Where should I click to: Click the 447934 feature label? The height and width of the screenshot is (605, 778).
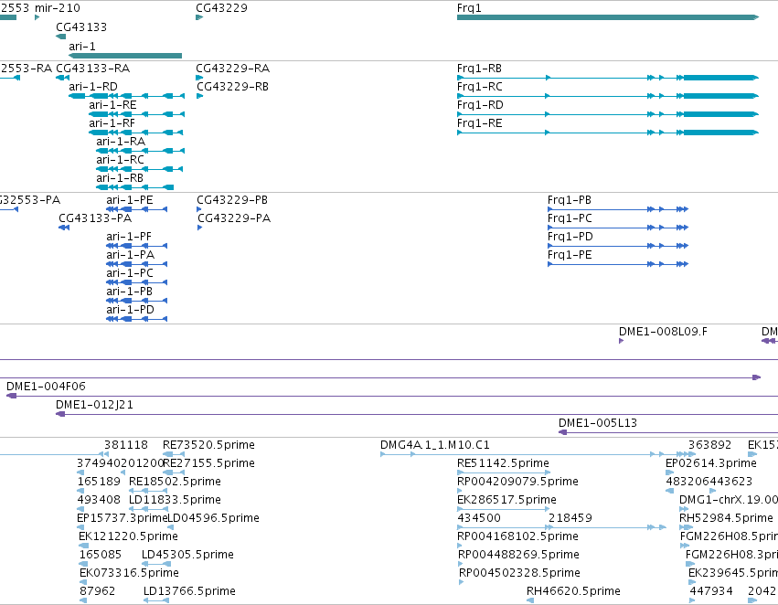pos(711,592)
